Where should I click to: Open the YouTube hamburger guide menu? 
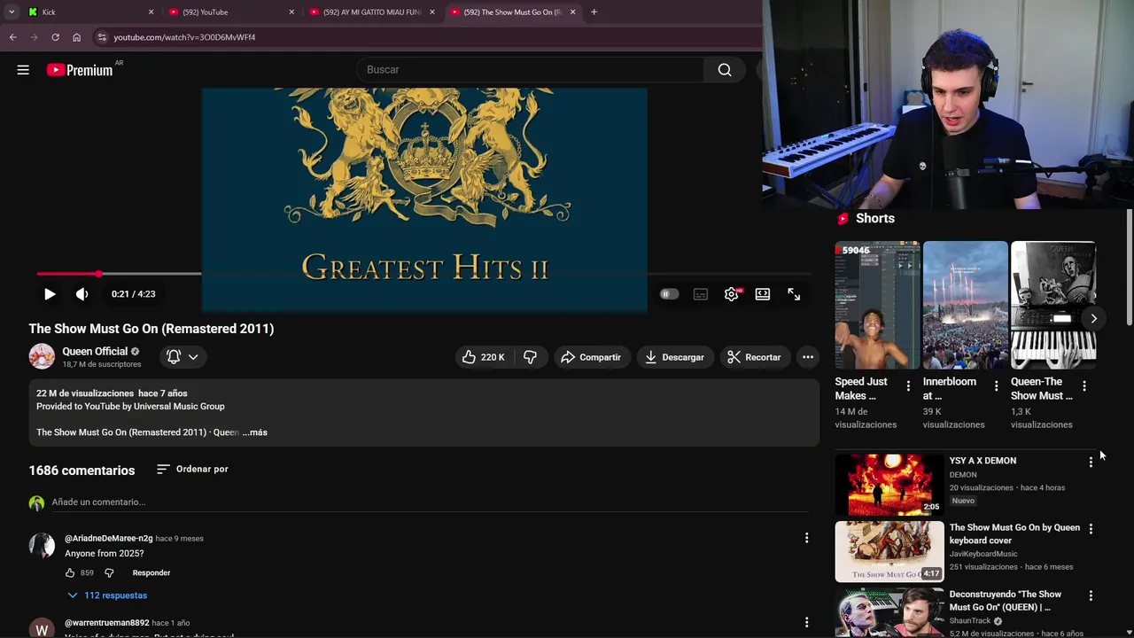[23, 70]
